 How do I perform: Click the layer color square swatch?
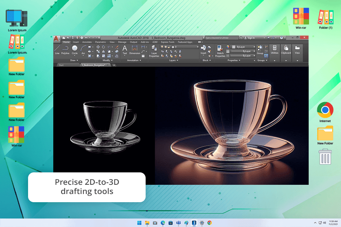point(173,47)
